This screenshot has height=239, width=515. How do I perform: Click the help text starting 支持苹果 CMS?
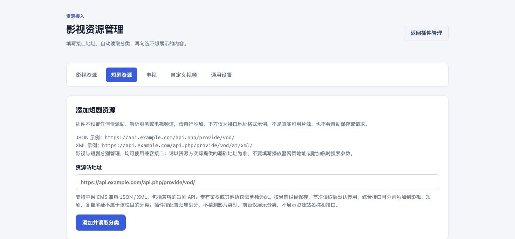pos(253,201)
